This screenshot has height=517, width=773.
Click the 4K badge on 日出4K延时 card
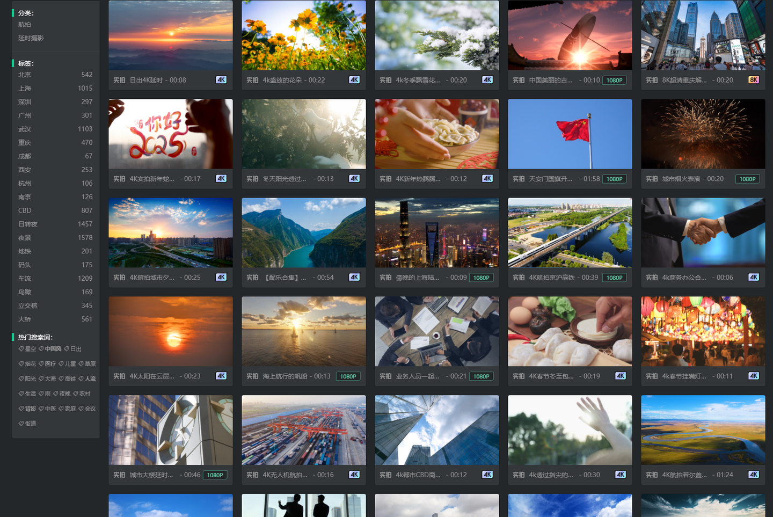(x=221, y=80)
